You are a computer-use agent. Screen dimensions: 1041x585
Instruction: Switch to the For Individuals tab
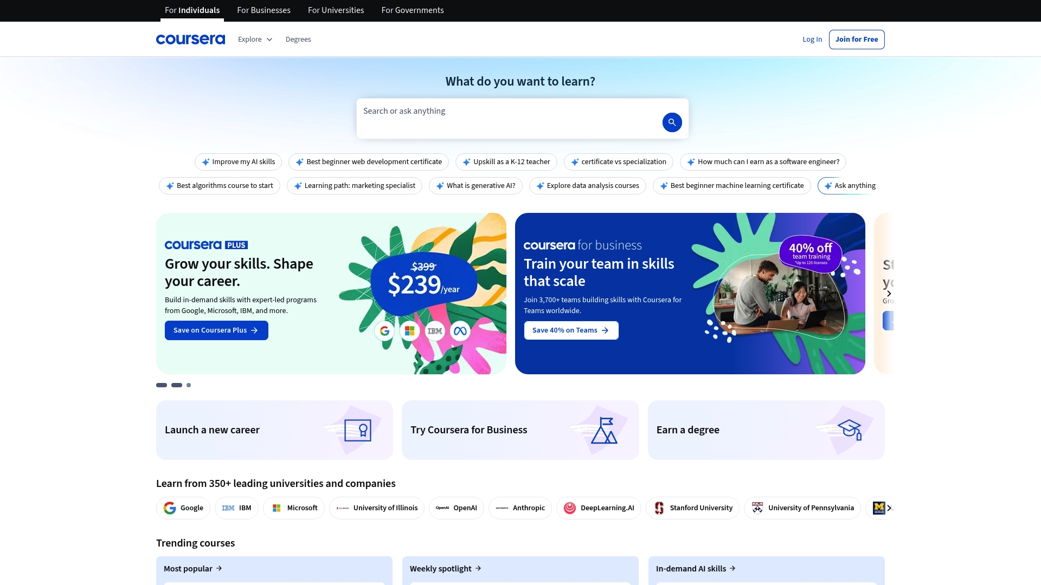[192, 10]
